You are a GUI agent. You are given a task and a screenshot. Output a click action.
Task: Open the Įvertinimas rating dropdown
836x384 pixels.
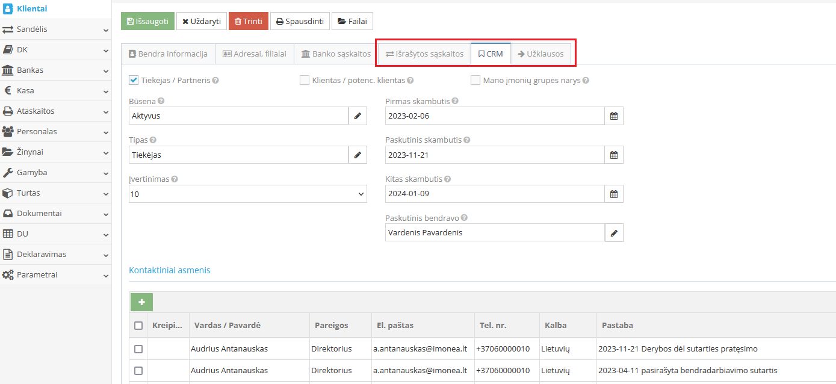pos(248,194)
